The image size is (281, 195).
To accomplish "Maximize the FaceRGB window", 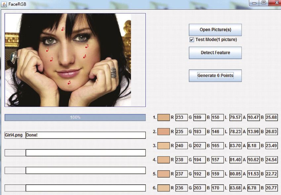I will click(263, 3).
